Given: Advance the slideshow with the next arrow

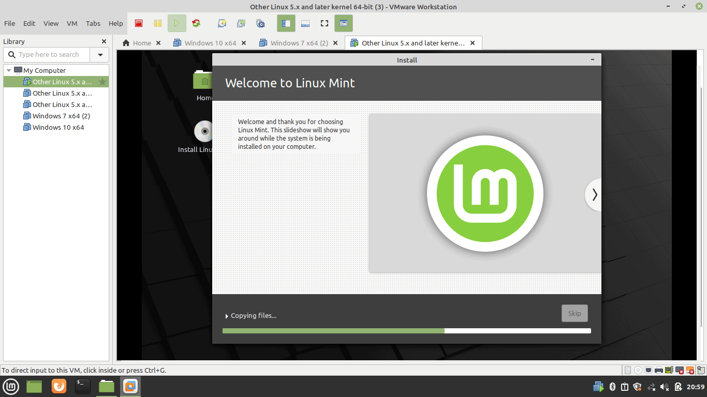Looking at the screenshot, I should coord(594,194).
